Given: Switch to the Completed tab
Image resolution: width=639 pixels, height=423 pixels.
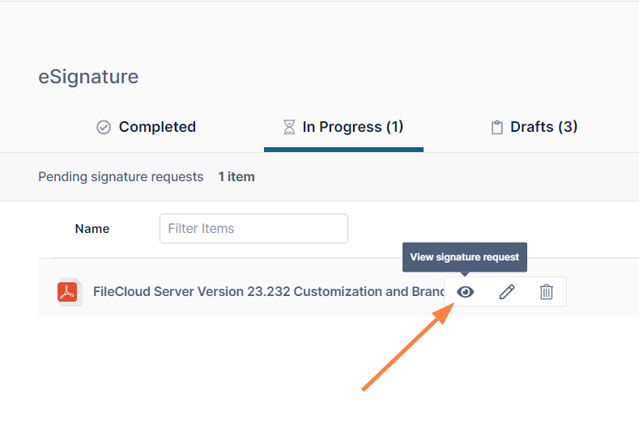Looking at the screenshot, I should 157,128.
